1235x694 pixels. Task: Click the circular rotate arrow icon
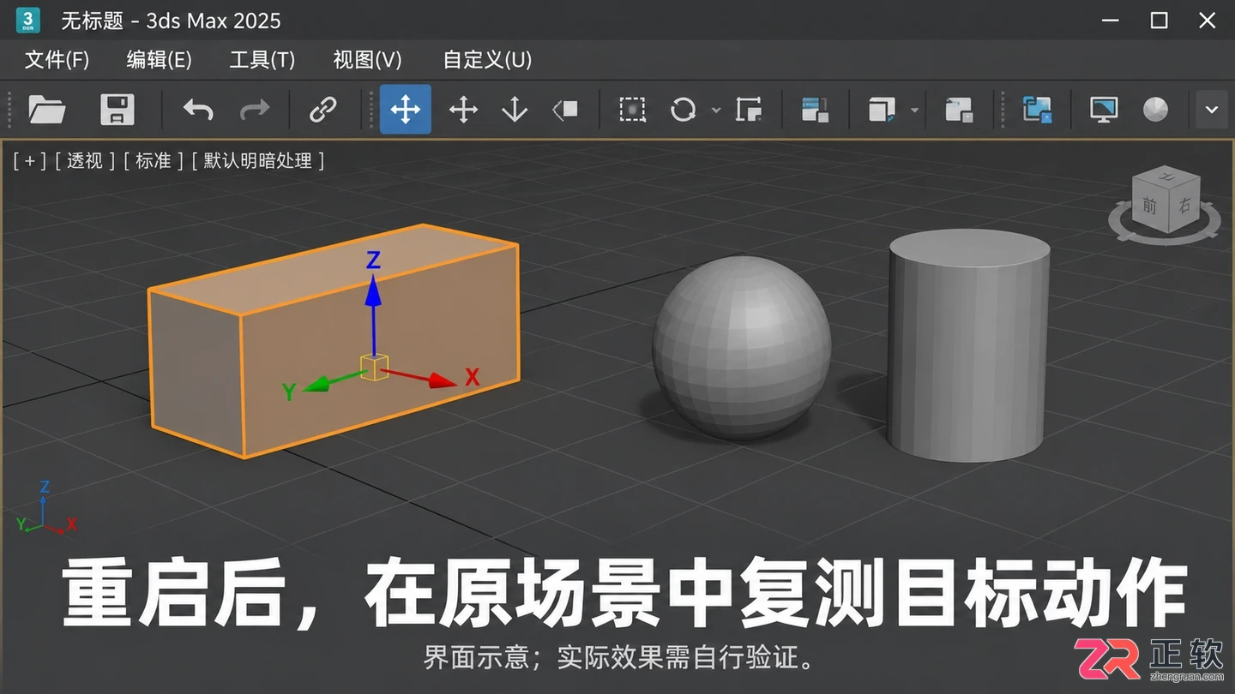click(683, 110)
